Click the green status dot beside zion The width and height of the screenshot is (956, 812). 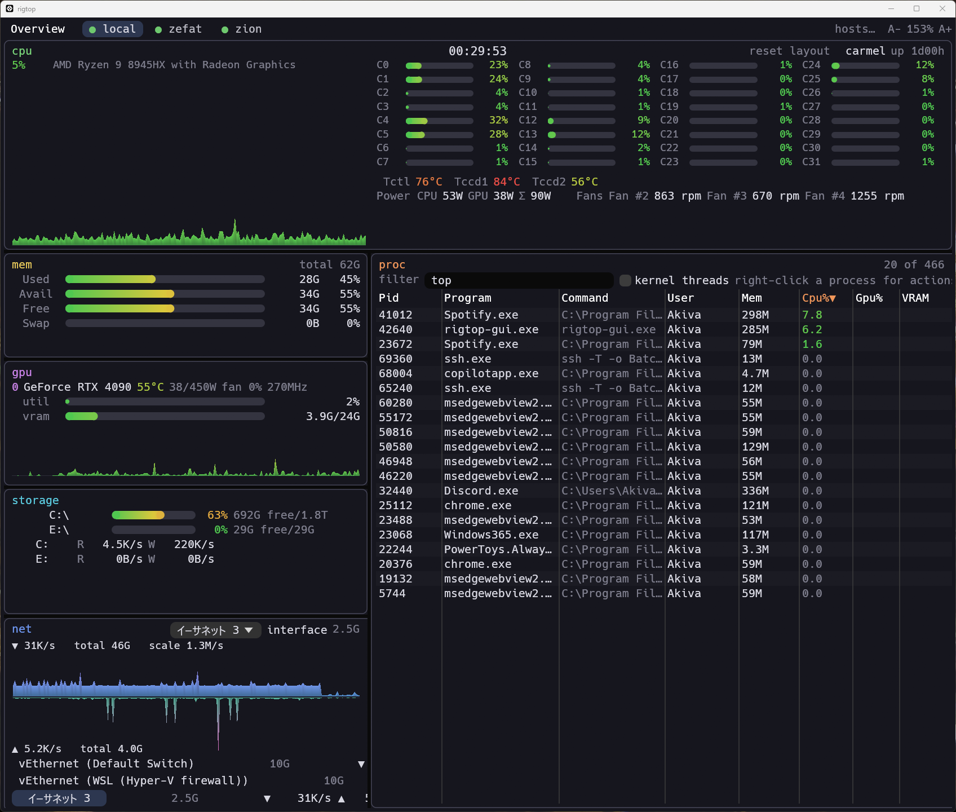225,30
